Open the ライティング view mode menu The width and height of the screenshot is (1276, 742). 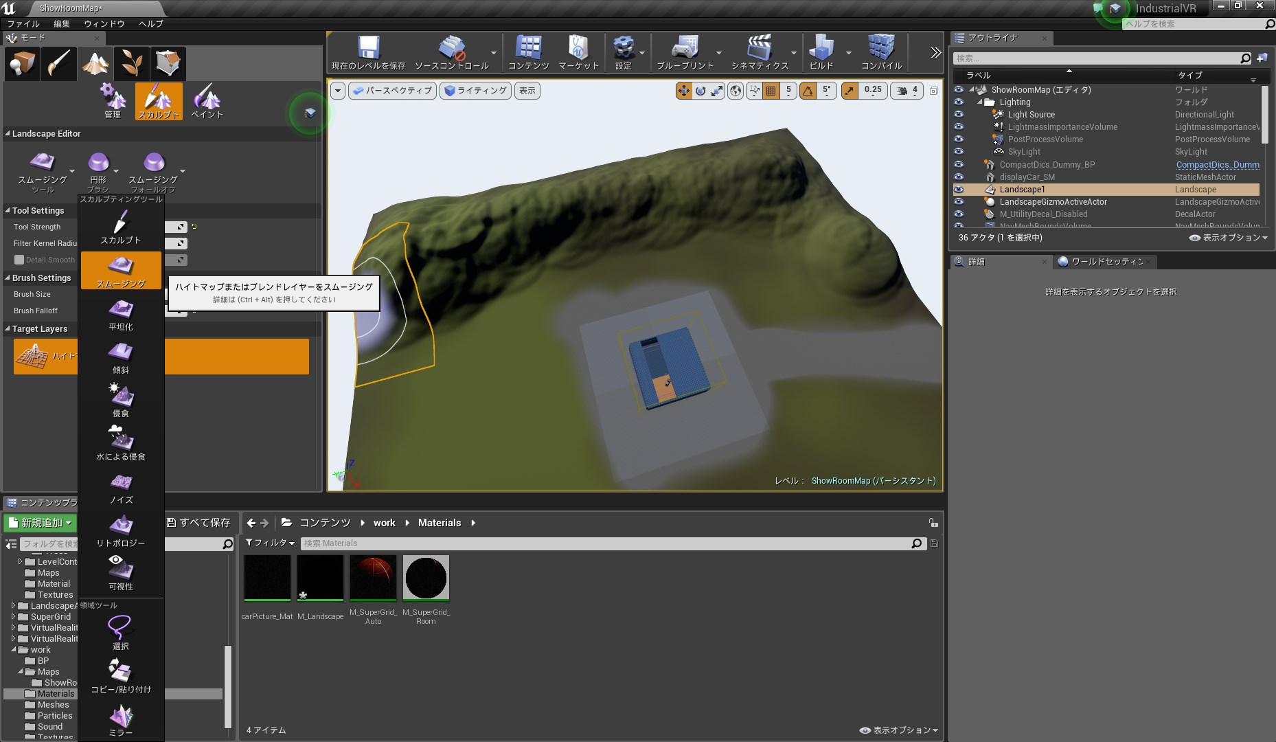(475, 91)
